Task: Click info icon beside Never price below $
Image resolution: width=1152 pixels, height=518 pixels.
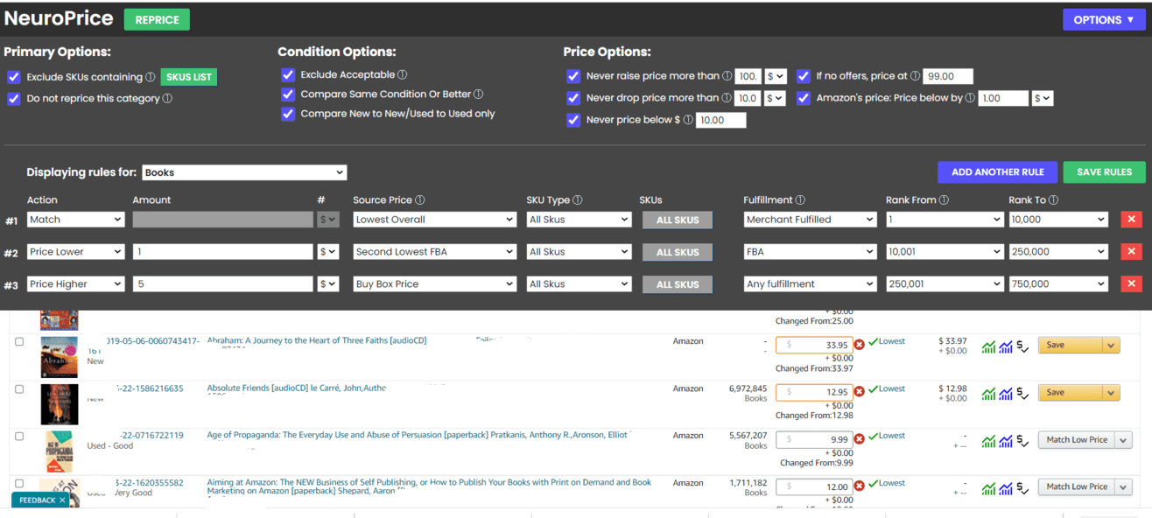Action: (688, 120)
